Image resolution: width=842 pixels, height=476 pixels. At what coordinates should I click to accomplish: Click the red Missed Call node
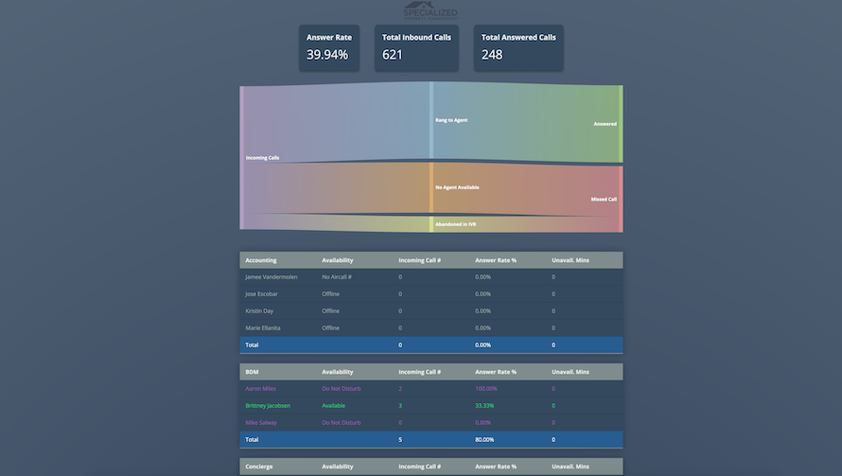tap(621, 199)
